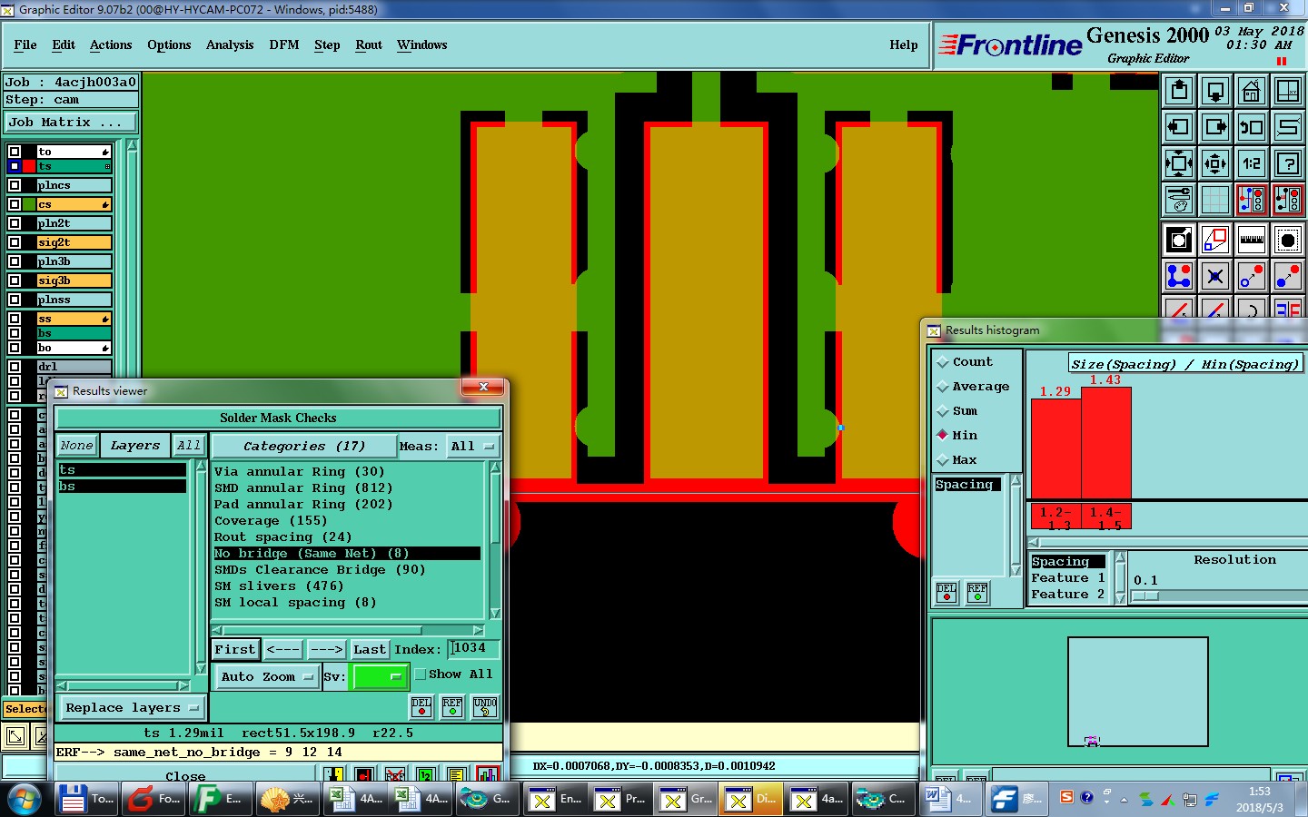The height and width of the screenshot is (817, 1308).
Task: Click the 1.43 red histogram bar
Action: (x=1106, y=443)
